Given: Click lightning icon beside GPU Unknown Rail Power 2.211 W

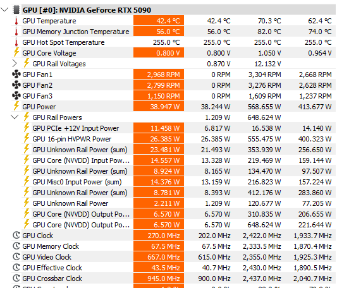Looking at the screenshot, I should click(27, 203).
